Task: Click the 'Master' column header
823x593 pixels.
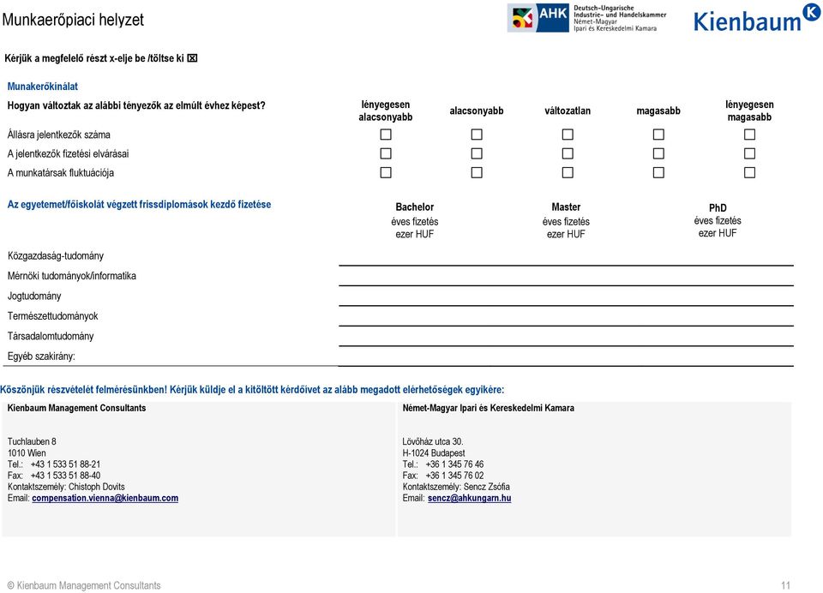Action: 566,207
